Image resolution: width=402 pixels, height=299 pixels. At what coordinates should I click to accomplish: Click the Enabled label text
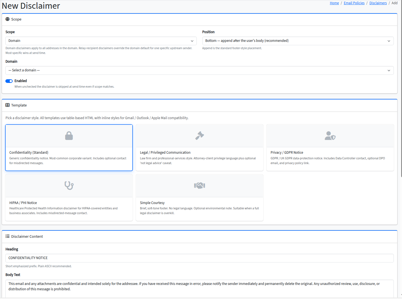[21, 81]
